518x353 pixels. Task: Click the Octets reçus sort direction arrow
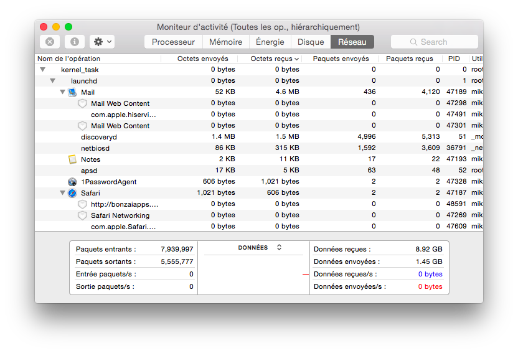click(x=296, y=59)
